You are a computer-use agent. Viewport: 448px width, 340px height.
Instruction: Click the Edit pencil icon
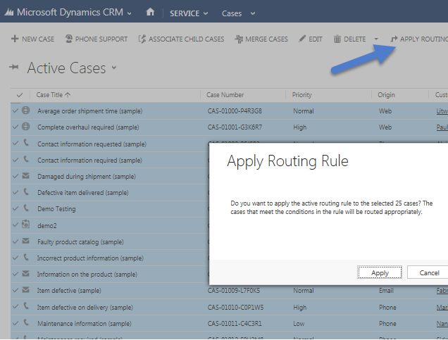[x=302, y=39]
